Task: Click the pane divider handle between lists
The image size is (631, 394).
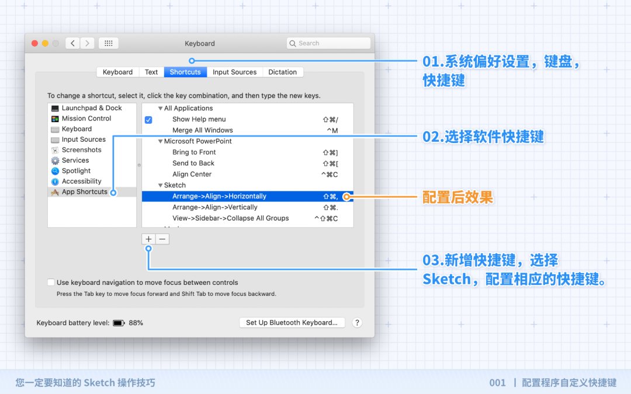Action: coord(139,165)
